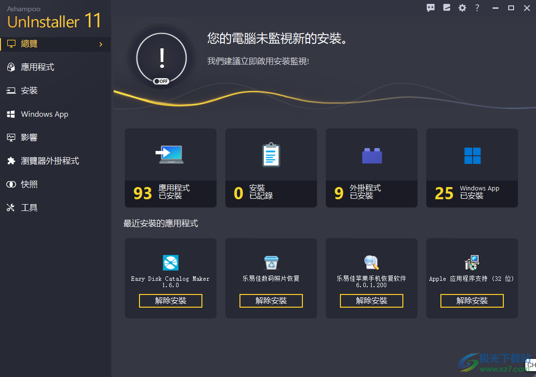Uninstall Easy Disk Catalog Maker 1.6.0
The height and width of the screenshot is (377, 536).
(x=171, y=301)
